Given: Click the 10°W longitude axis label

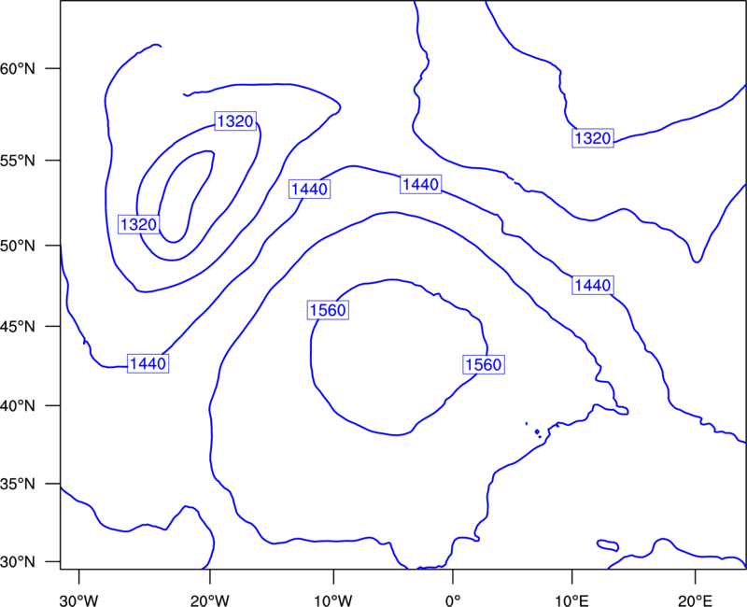Looking at the screenshot, I should [333, 600].
